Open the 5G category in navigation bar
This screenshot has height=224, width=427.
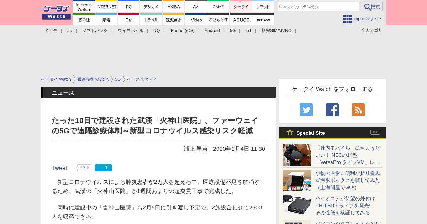233,31
